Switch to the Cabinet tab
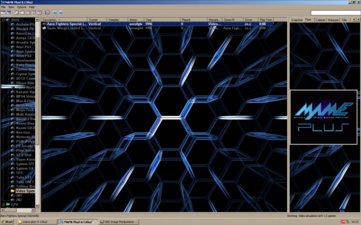361x225 pixels. pos(321,20)
